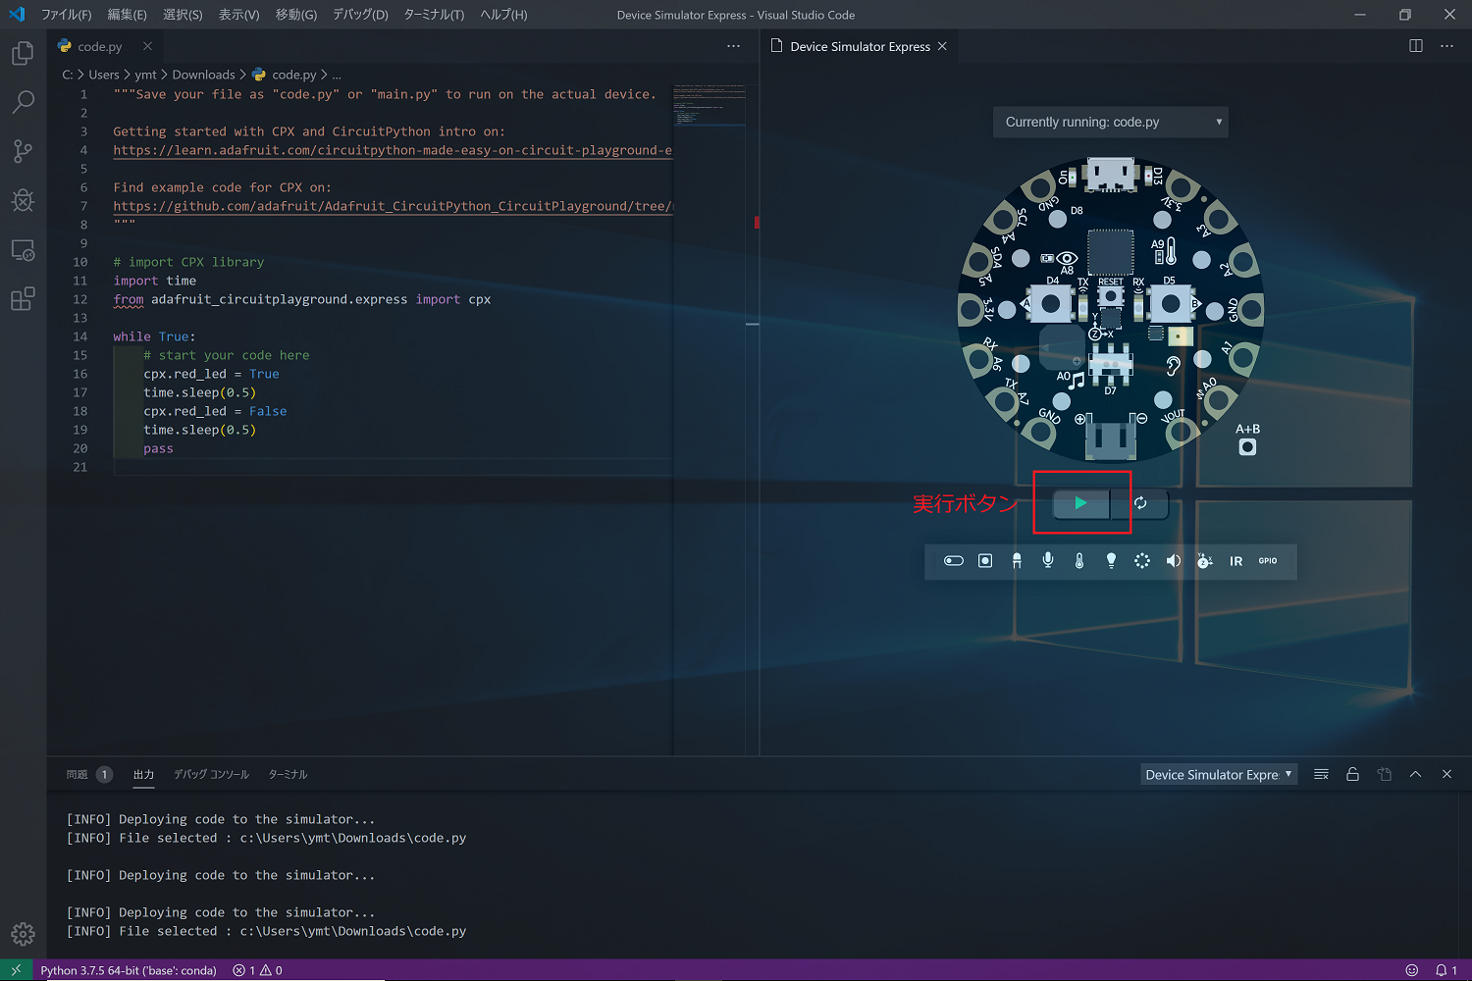Open the 移動(G) menu
This screenshot has height=981, width=1472.
[295, 15]
